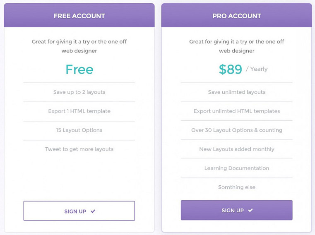
Task: Click the Pro Account Sign Up button
Action: pos(236,210)
